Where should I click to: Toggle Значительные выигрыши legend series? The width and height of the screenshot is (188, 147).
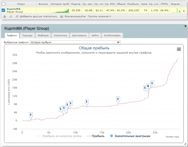pos(130,136)
